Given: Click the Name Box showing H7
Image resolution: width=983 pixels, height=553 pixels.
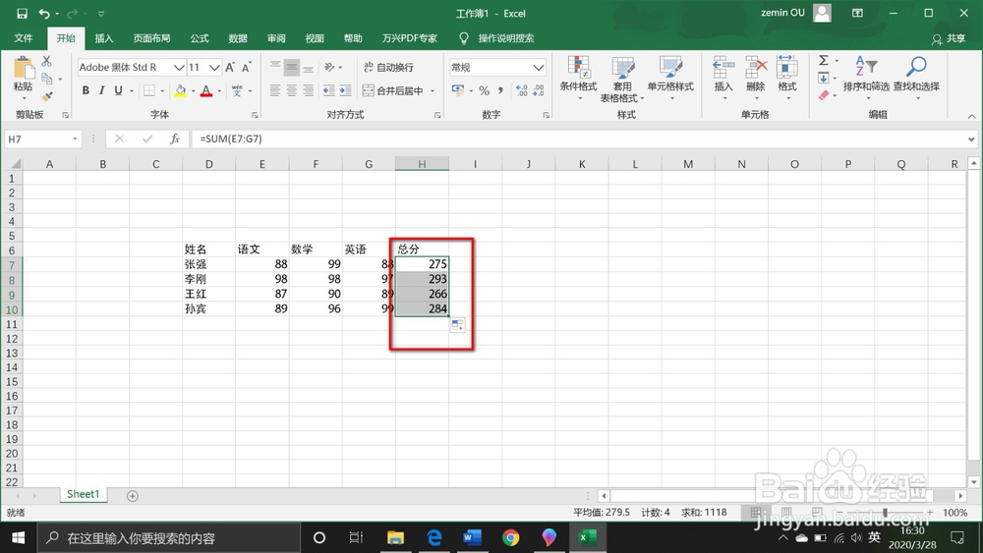Looking at the screenshot, I should 43,139.
